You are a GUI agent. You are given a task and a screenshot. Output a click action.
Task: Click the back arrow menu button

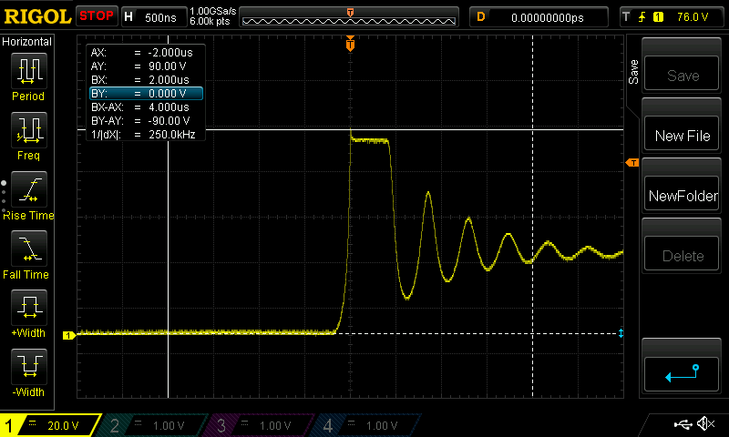tap(682, 374)
